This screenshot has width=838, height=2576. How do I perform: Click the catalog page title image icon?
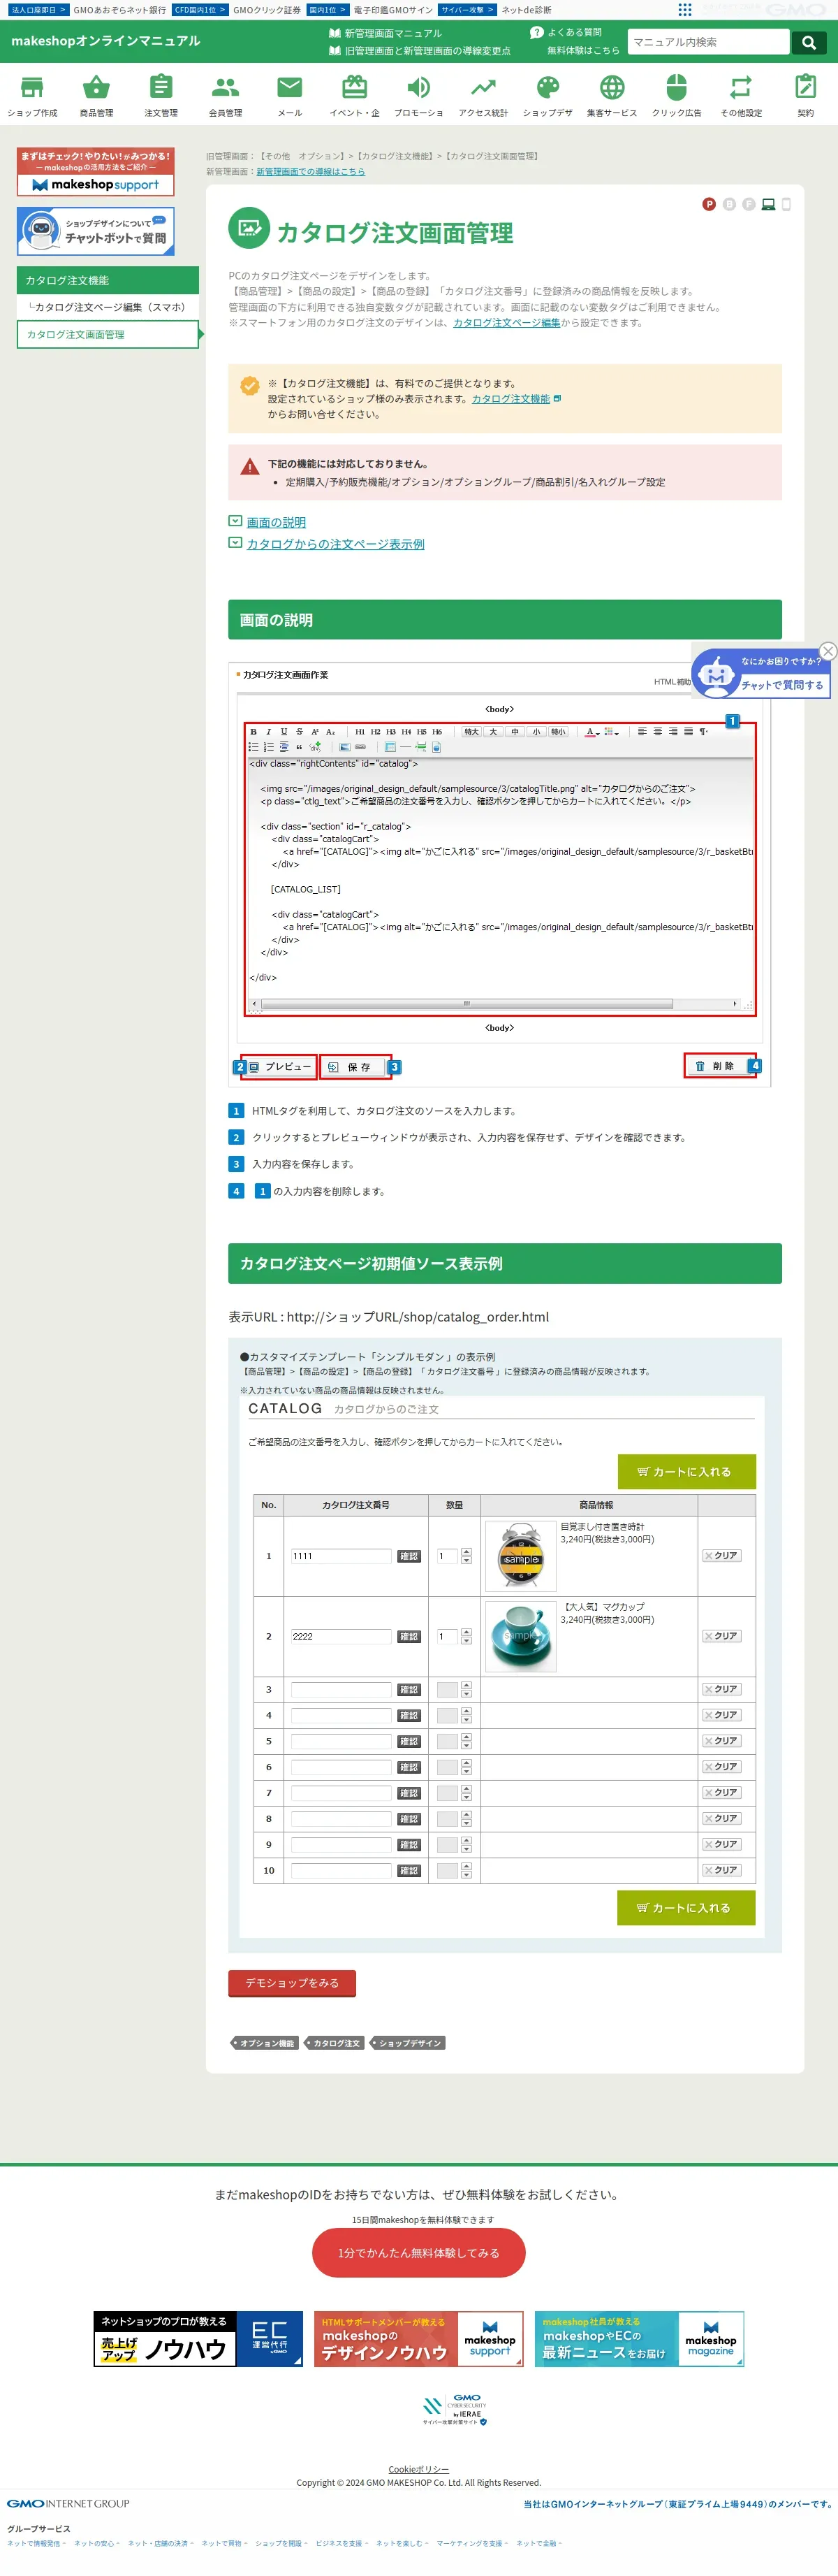click(x=249, y=227)
